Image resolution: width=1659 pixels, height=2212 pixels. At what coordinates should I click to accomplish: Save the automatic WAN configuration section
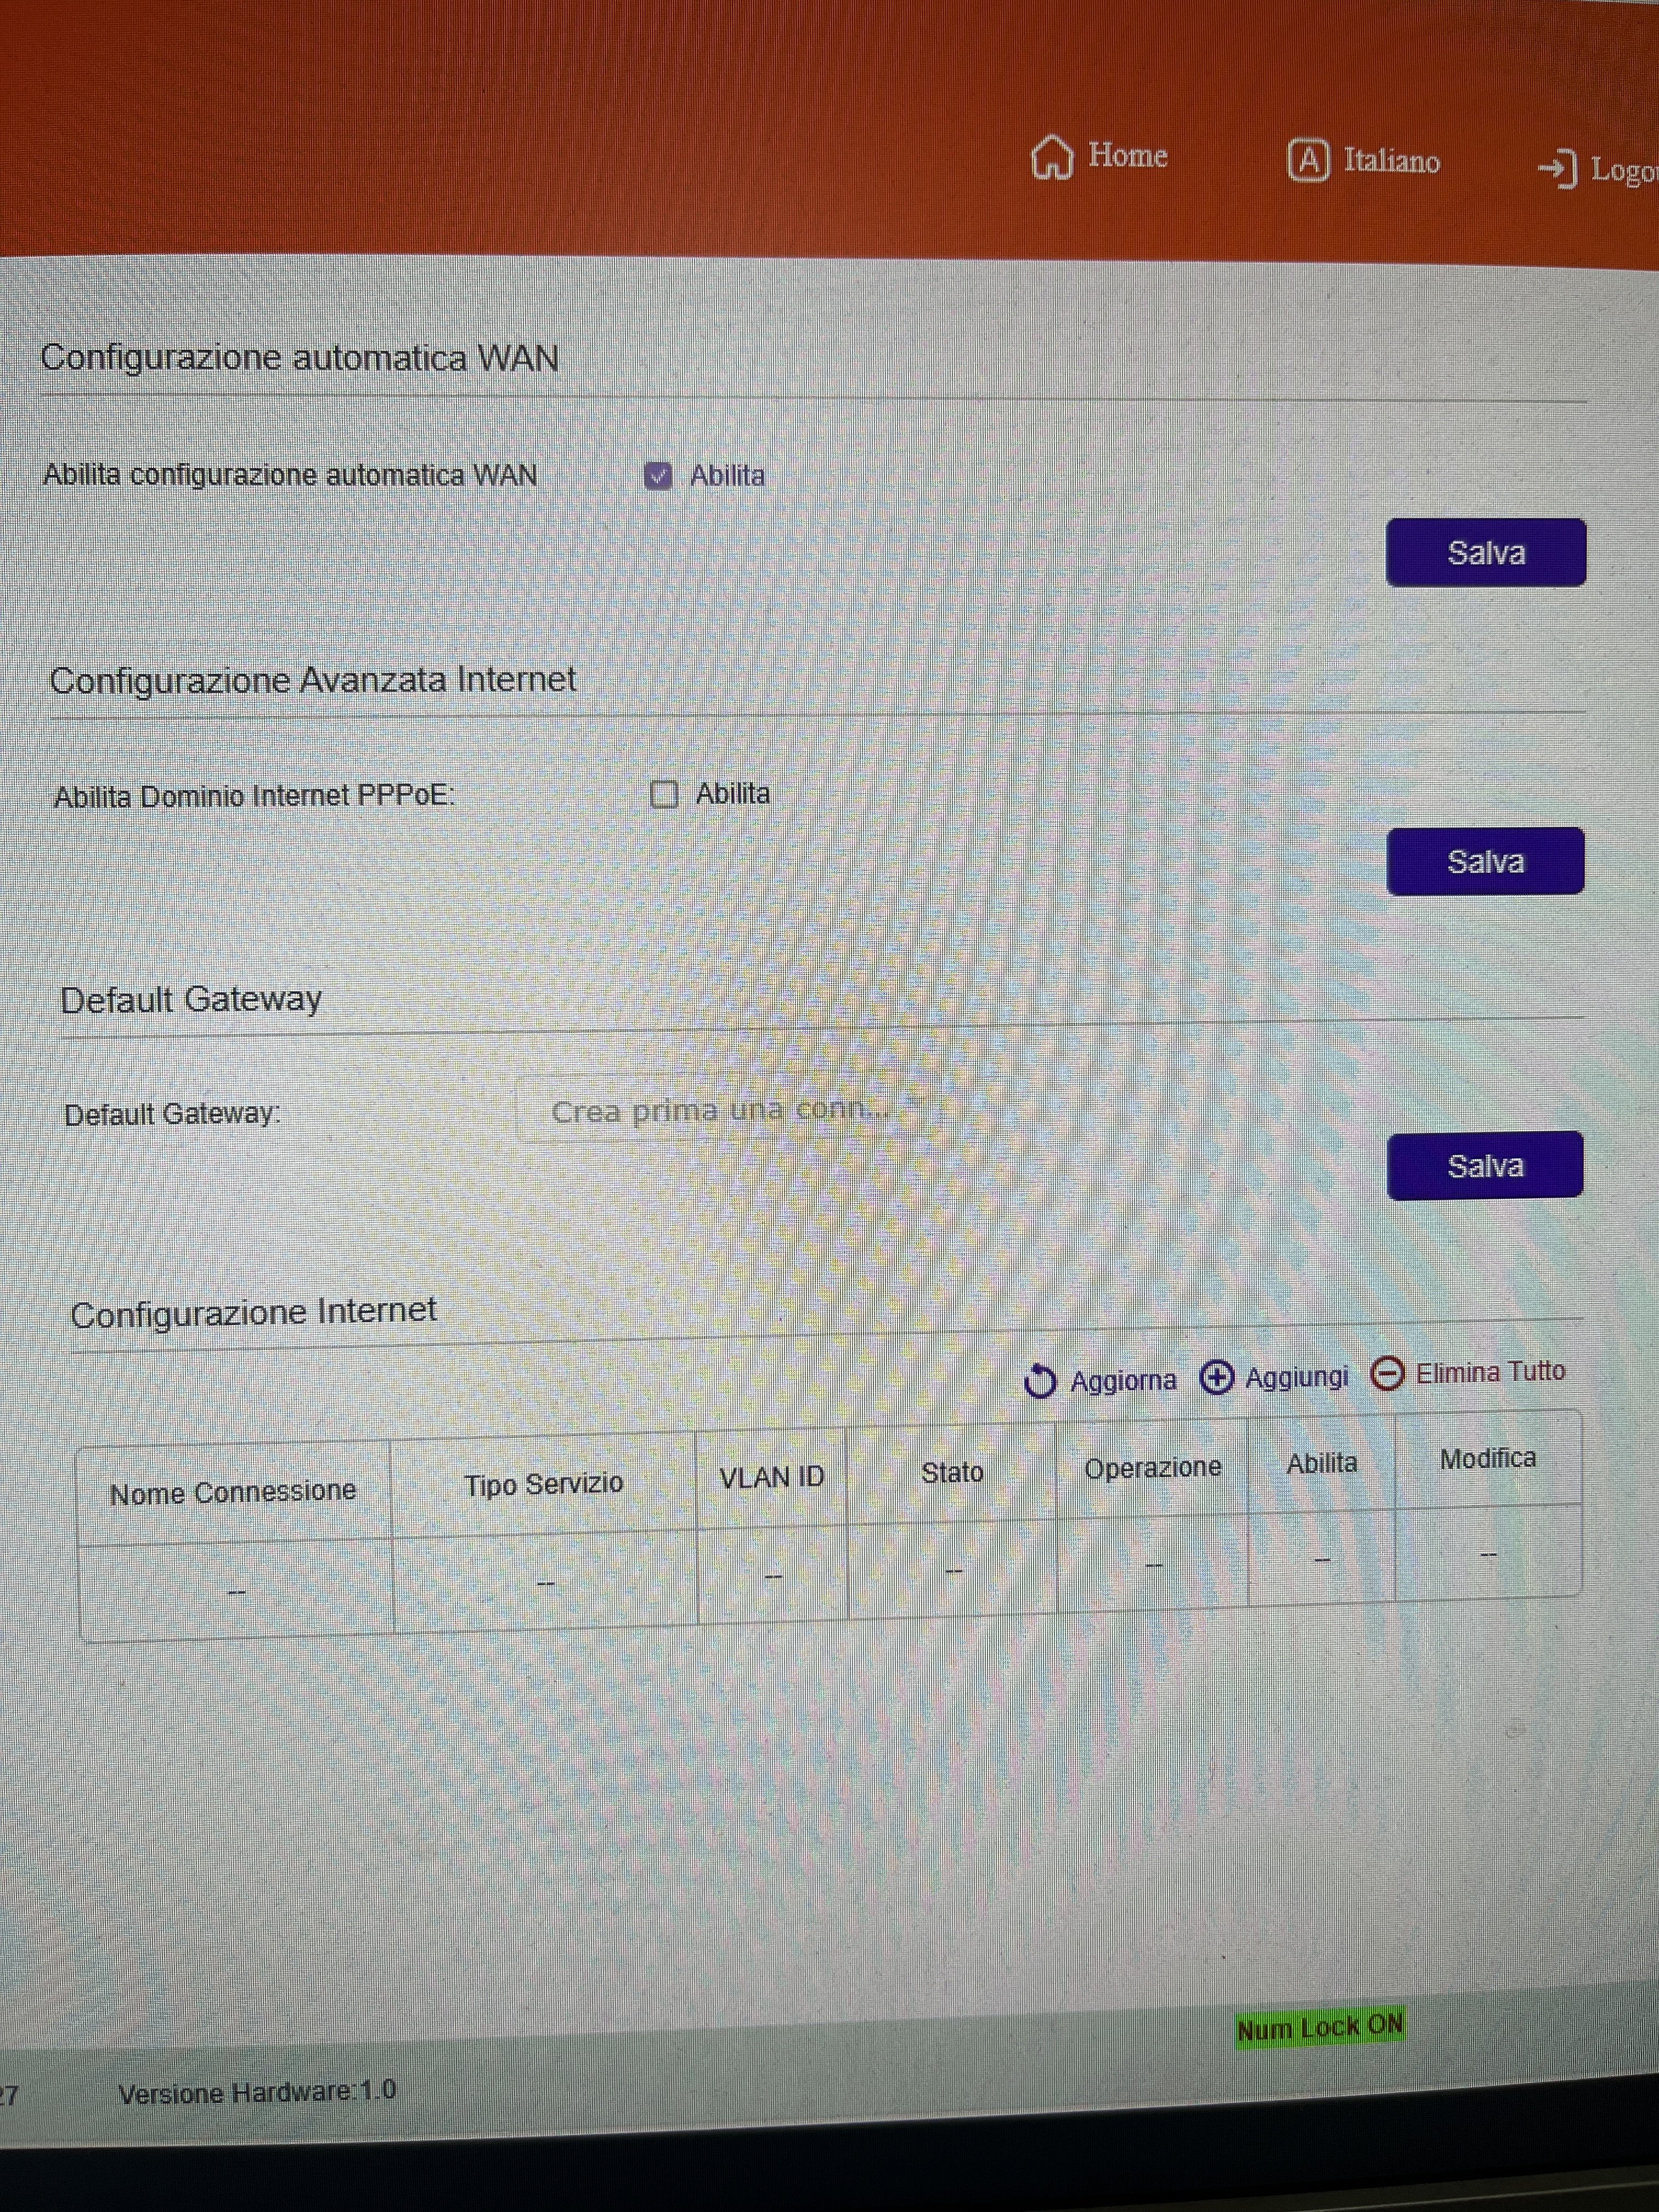(1485, 552)
